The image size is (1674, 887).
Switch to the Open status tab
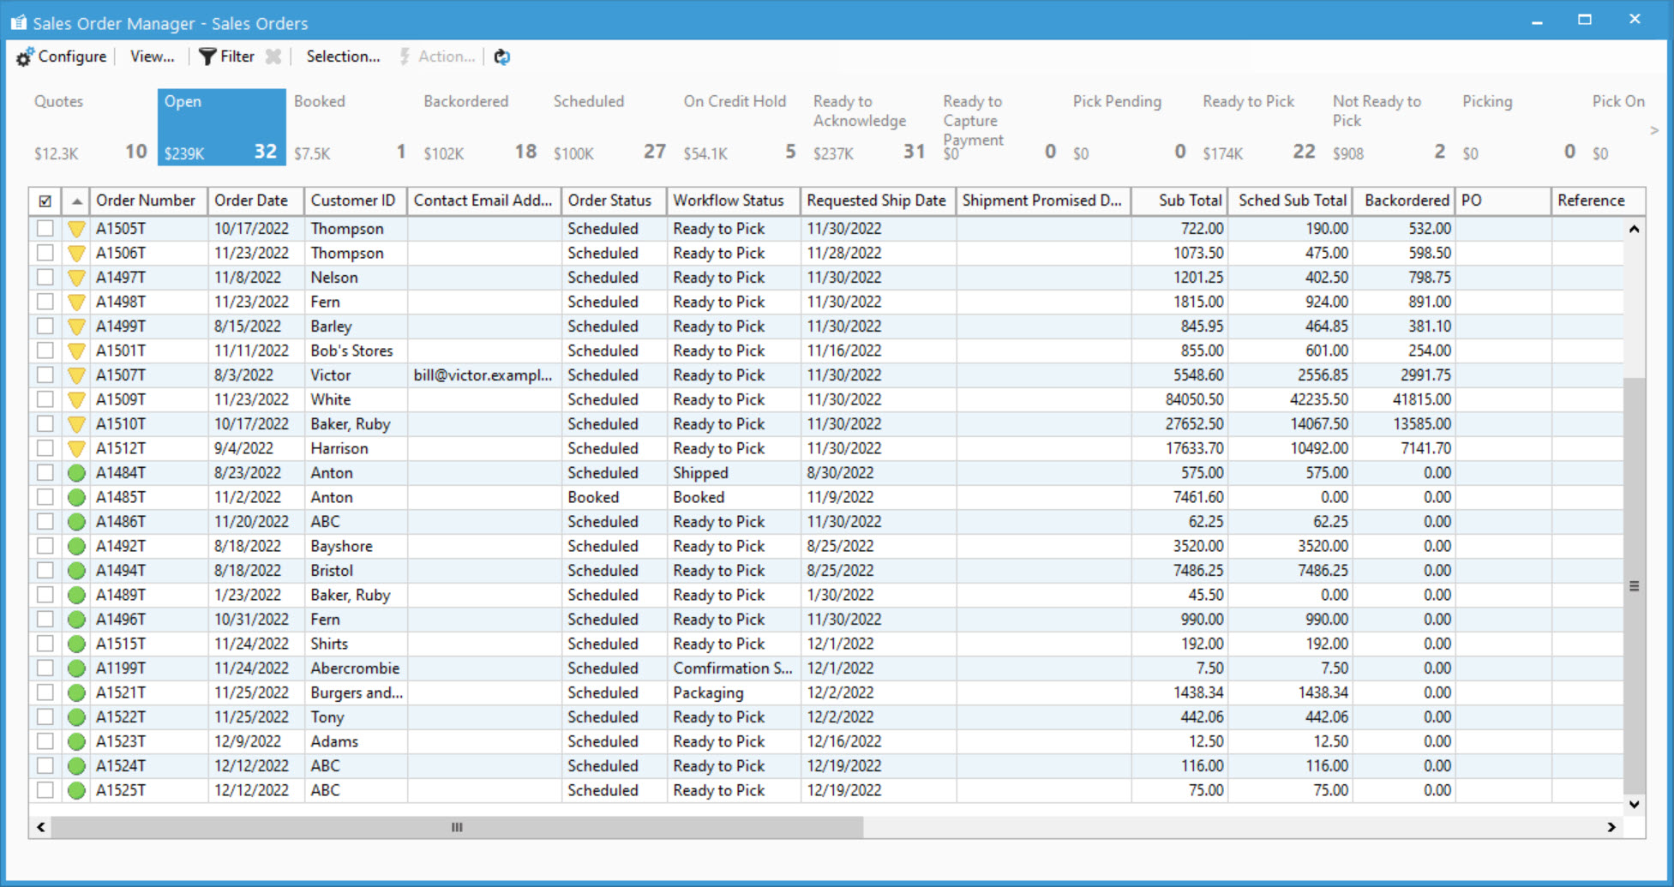220,126
